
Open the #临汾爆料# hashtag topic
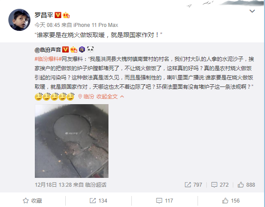48,59
